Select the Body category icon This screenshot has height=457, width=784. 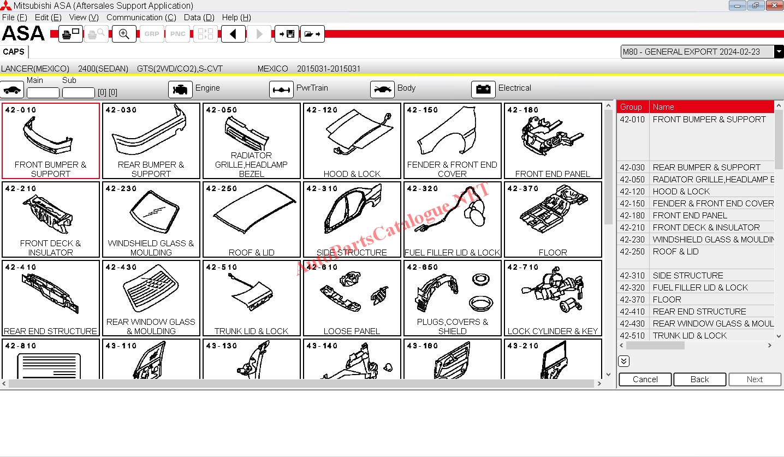tap(382, 89)
